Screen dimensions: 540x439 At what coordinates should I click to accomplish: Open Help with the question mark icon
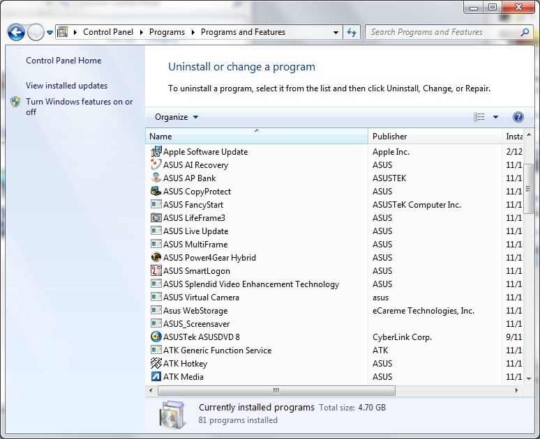(x=518, y=117)
